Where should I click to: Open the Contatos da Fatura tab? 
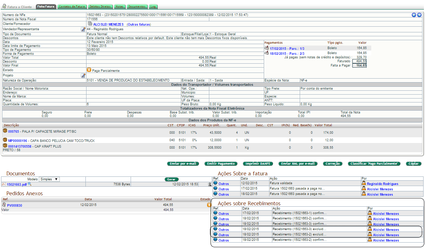point(72,6)
